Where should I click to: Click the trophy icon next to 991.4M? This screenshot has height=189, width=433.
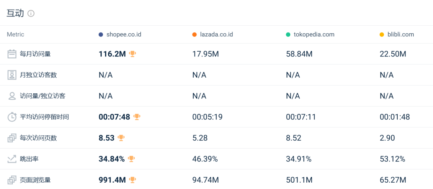tap(133, 180)
